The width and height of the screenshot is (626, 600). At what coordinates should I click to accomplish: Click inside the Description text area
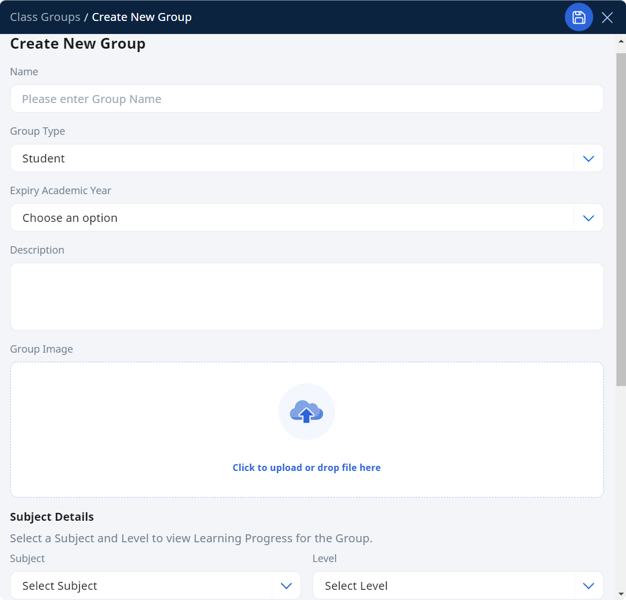click(x=307, y=296)
